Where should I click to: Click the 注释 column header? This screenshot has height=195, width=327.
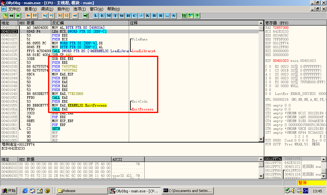(x=194, y=23)
